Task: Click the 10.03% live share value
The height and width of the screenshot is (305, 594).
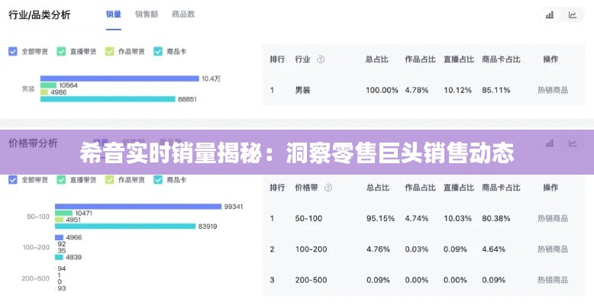Action: point(457,218)
